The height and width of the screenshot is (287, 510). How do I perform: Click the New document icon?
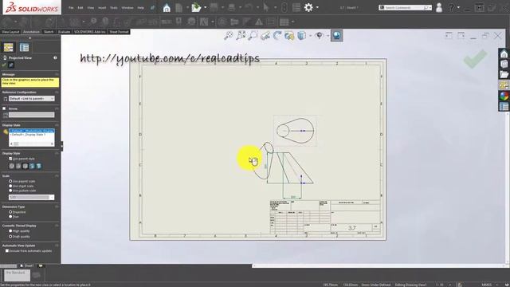click(178, 7)
